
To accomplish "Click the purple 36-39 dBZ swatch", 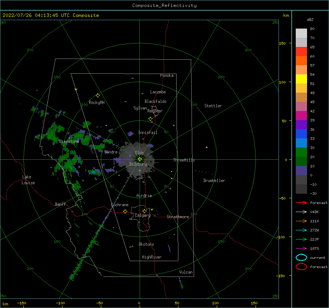I will (x=301, y=125).
